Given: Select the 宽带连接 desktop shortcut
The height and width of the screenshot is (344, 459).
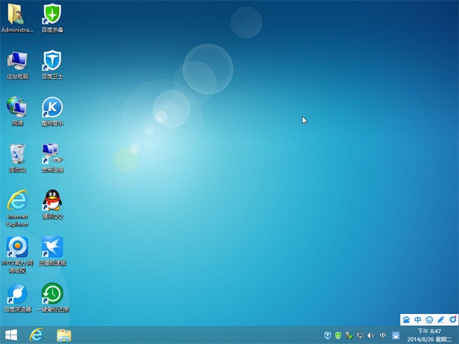Looking at the screenshot, I should click(52, 154).
